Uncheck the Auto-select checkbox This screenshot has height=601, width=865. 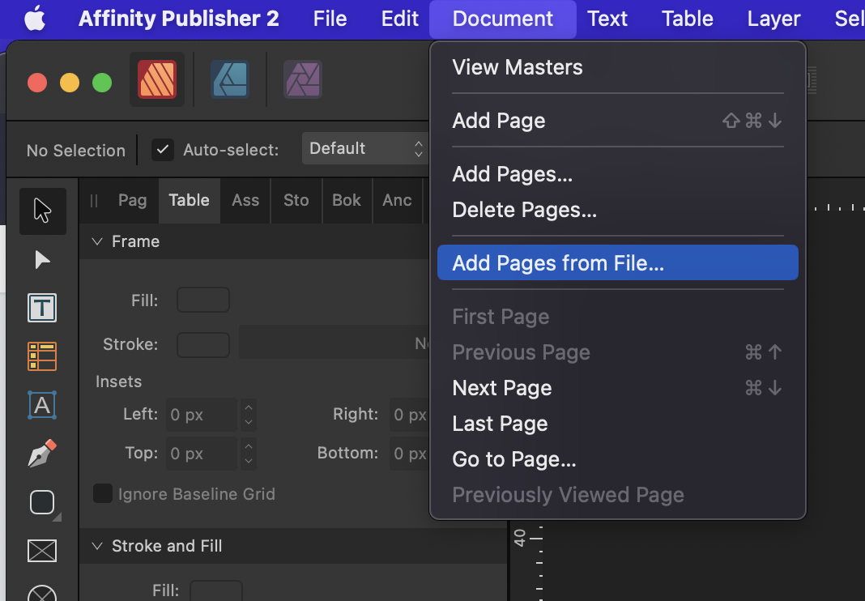(162, 149)
